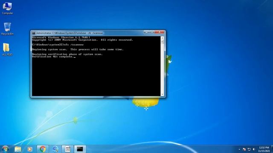The image size is (273, 153).
Task: Click the 'Copyright (c) 2009 Microsoft Corporation' line
Action: (x=82, y=40)
